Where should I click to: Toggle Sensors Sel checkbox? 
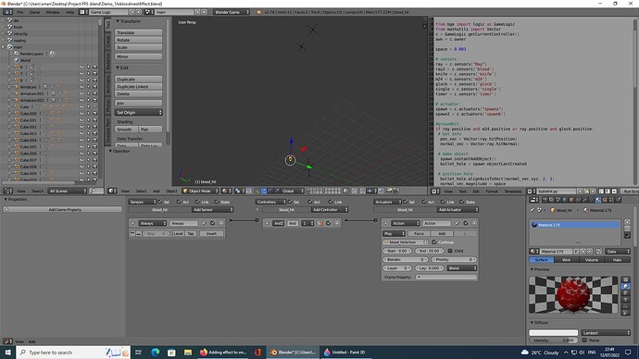coord(160,202)
